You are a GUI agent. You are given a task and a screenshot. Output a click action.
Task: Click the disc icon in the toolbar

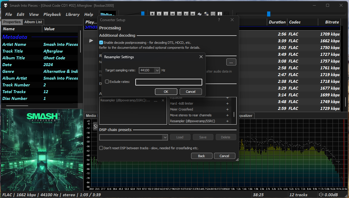206,14
